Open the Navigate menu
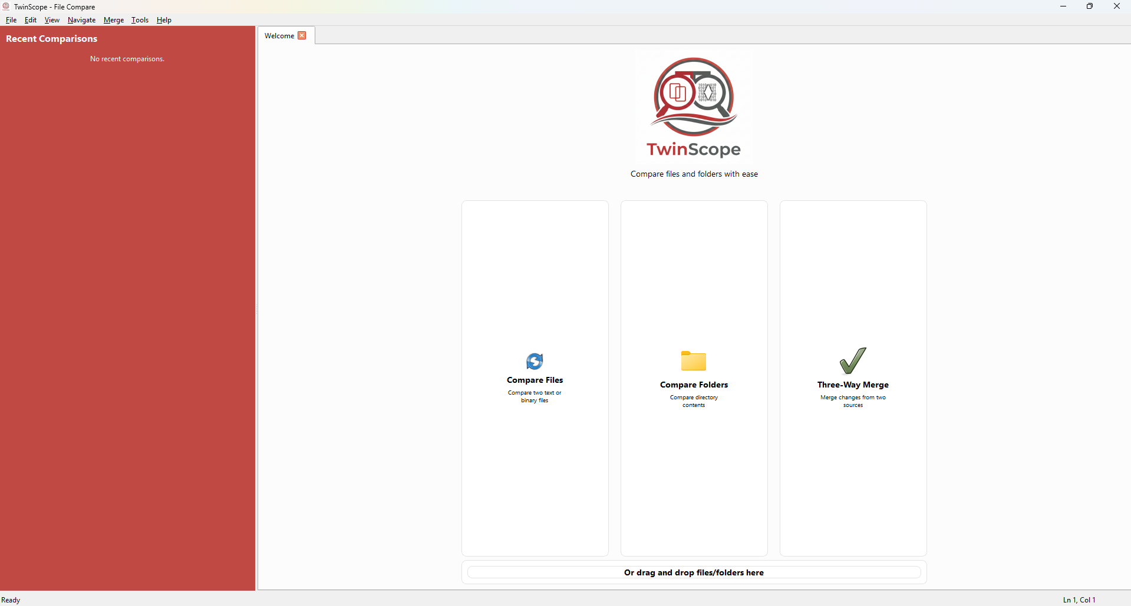Screen dimensions: 1131x606 point(81,20)
